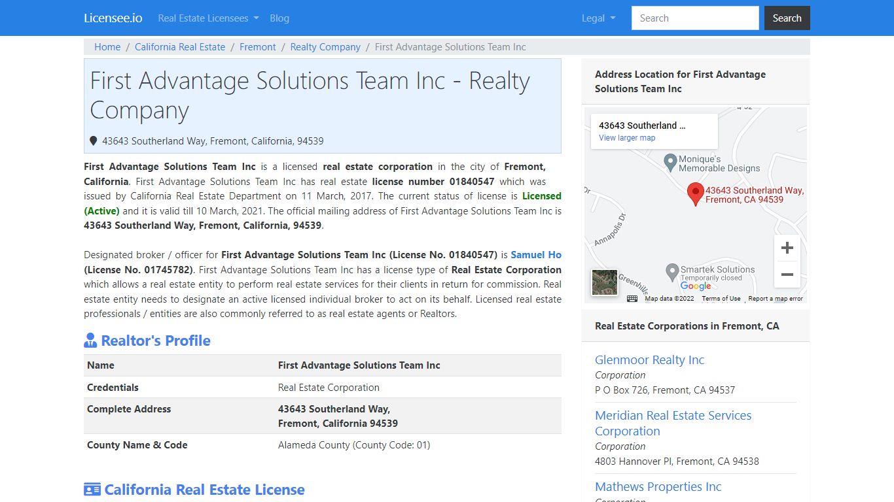The height and width of the screenshot is (502, 894).
Task: Open Fremont breadcrumb link
Action: [x=258, y=47]
